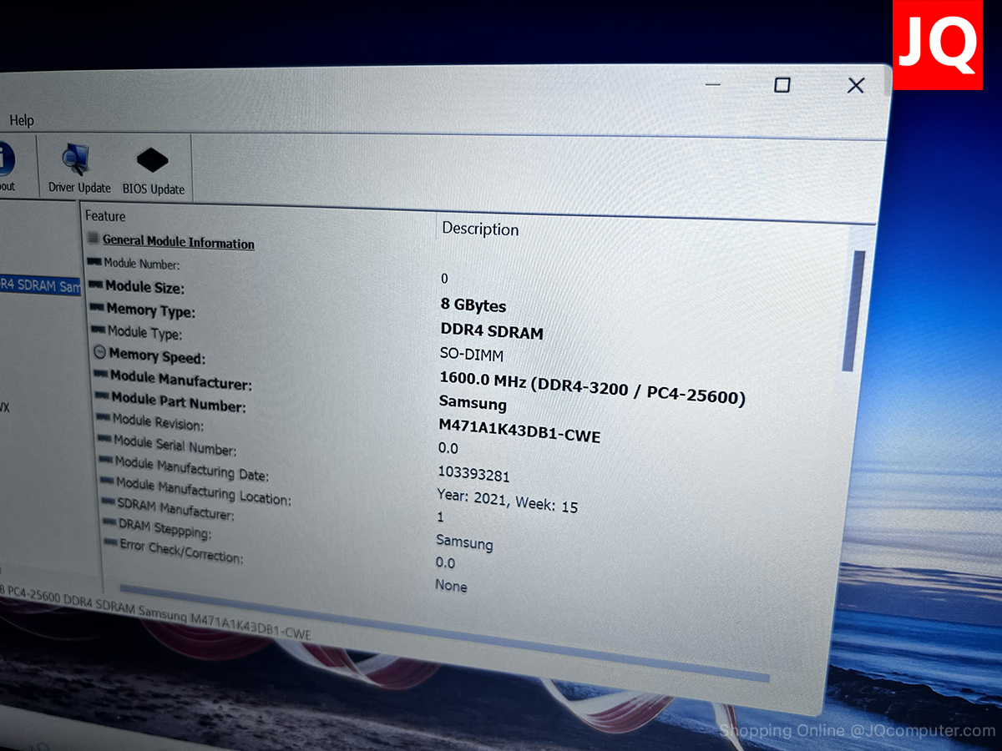Click the clock icon beside Memory Speed
Viewport: 1002px width, 751px height.
pos(99,352)
